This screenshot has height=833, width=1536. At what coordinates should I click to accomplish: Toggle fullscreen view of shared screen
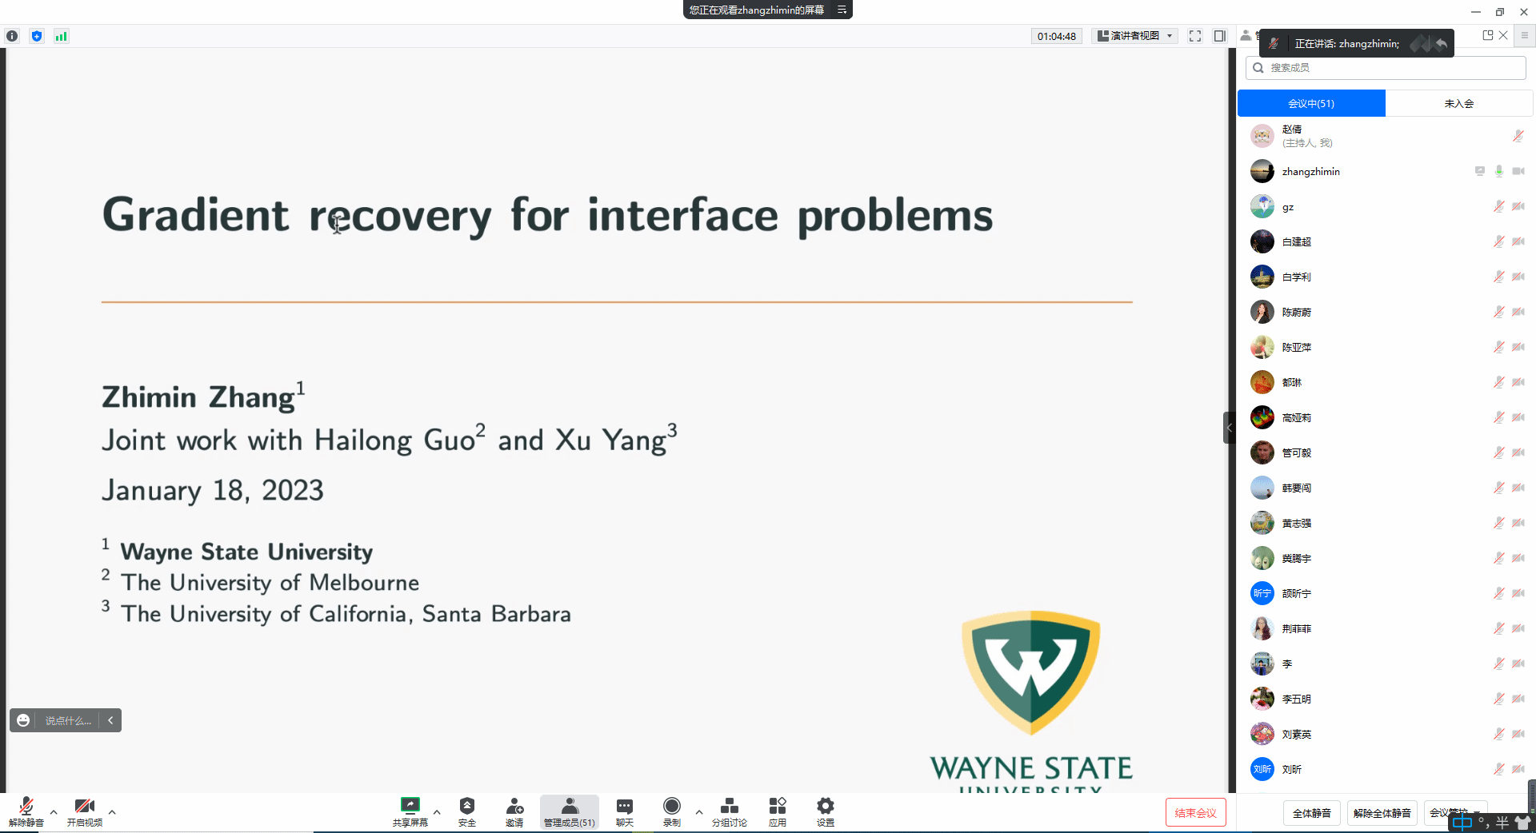click(1195, 36)
